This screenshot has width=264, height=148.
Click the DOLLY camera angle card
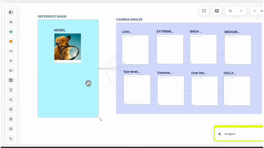237,91
